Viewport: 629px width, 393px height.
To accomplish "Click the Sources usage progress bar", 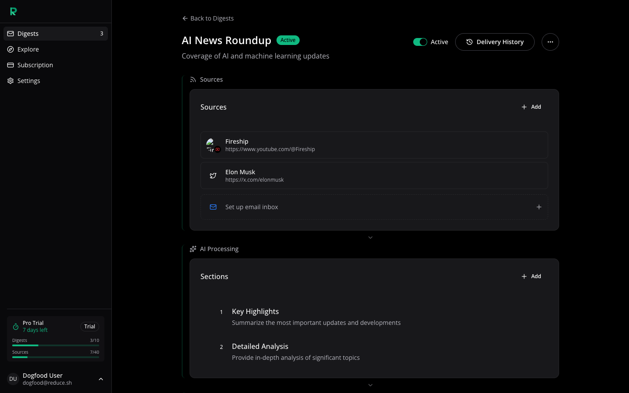I will (x=55, y=357).
